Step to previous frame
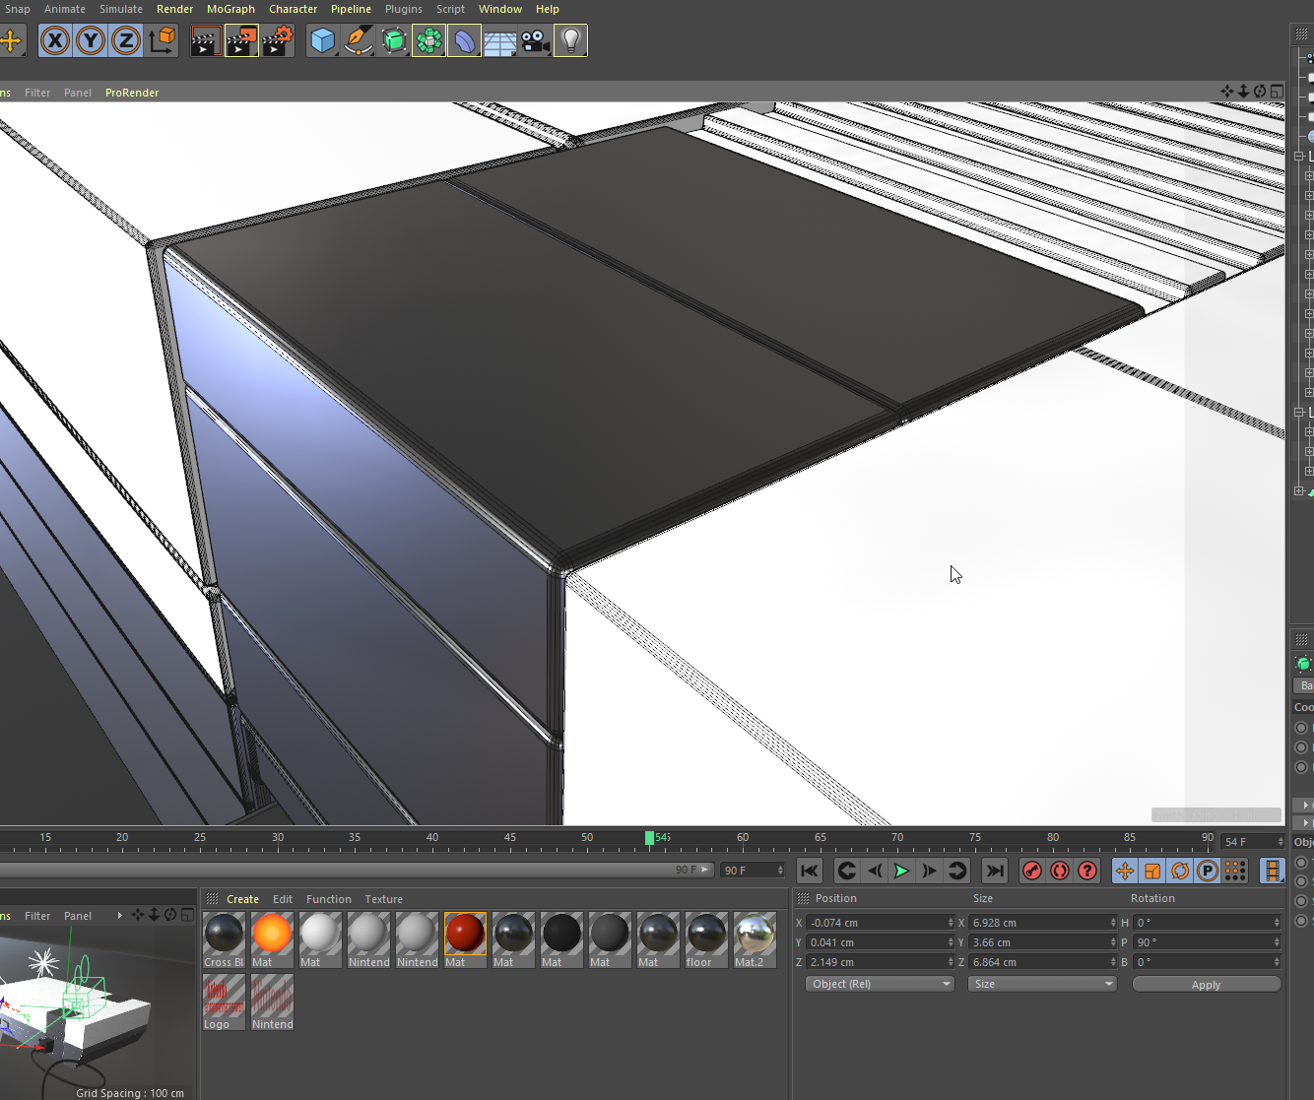The image size is (1314, 1100). [x=874, y=871]
